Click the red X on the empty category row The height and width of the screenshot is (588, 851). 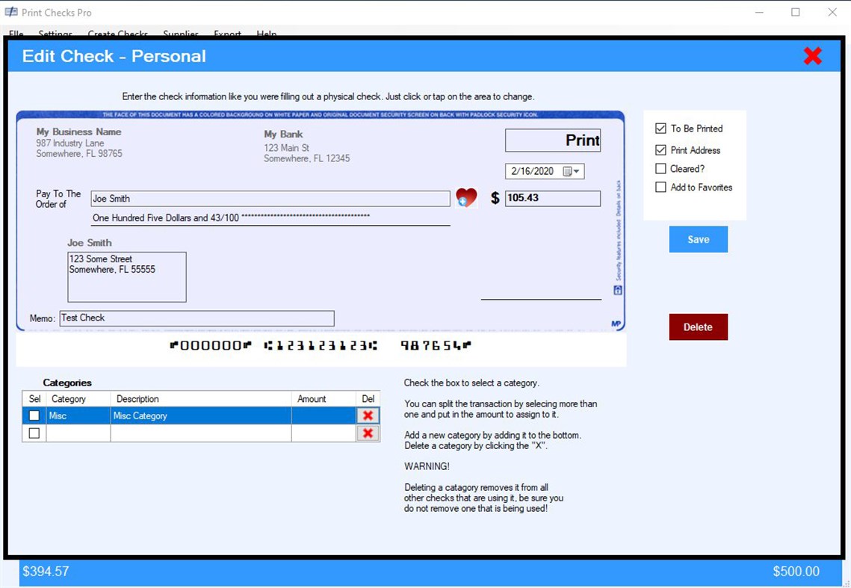(x=367, y=433)
